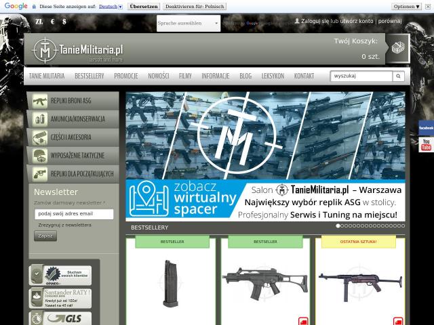434x325 pixels.
Task: Open Bestsellery menu item
Action: 89,76
